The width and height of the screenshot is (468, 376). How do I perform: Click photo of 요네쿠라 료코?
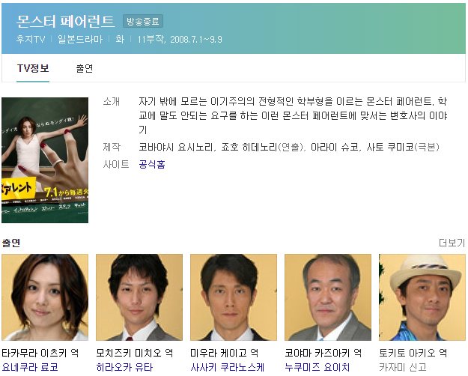[x=45, y=297]
